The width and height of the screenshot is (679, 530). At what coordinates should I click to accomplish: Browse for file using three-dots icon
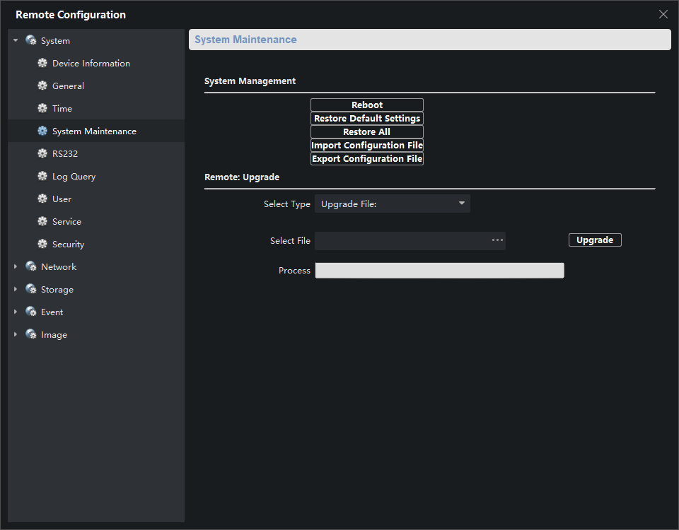click(x=497, y=240)
